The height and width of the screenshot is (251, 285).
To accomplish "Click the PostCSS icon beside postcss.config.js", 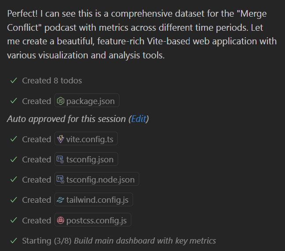I will point(61,220).
